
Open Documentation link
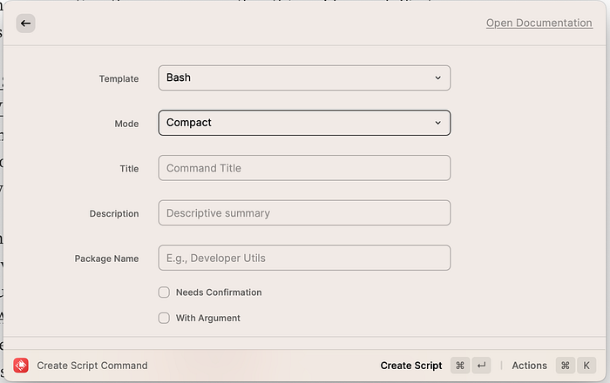(539, 23)
